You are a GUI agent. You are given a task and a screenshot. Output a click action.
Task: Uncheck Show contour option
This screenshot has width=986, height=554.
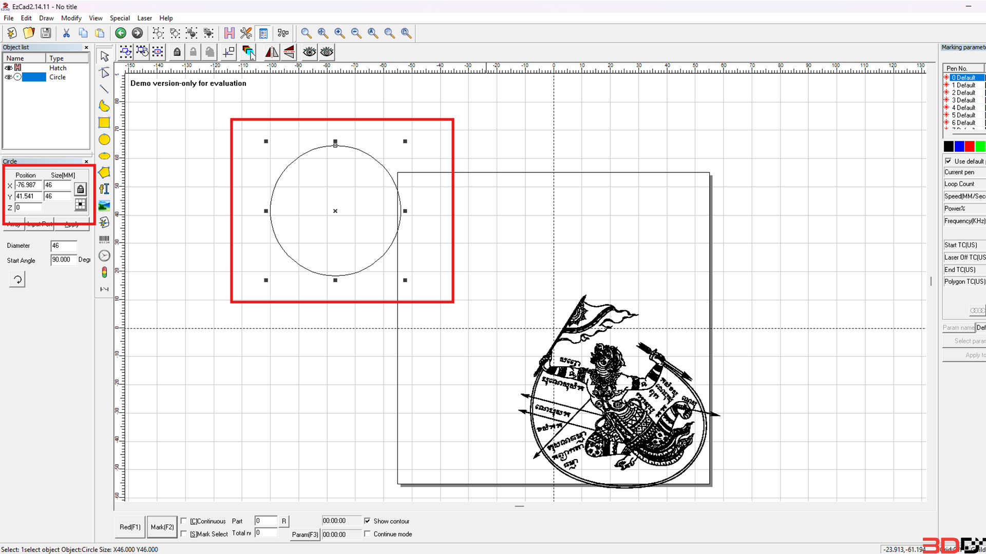(x=367, y=521)
